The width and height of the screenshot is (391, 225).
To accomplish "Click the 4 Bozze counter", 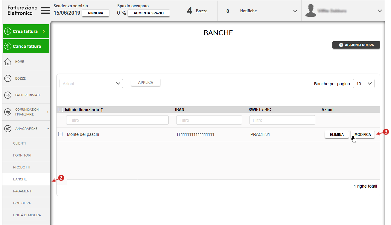I will pyautogui.click(x=197, y=11).
